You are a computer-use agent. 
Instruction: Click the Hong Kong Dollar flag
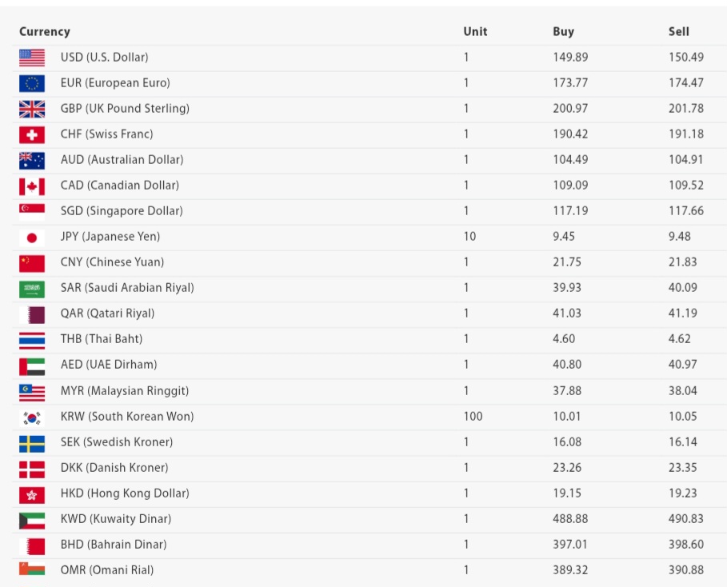click(32, 493)
